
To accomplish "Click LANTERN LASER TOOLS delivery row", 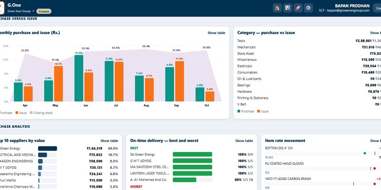I will (x=191, y=173).
